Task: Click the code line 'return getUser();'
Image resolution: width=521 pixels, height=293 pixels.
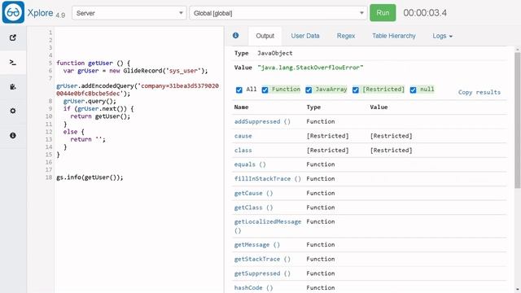Action: [x=100, y=116]
